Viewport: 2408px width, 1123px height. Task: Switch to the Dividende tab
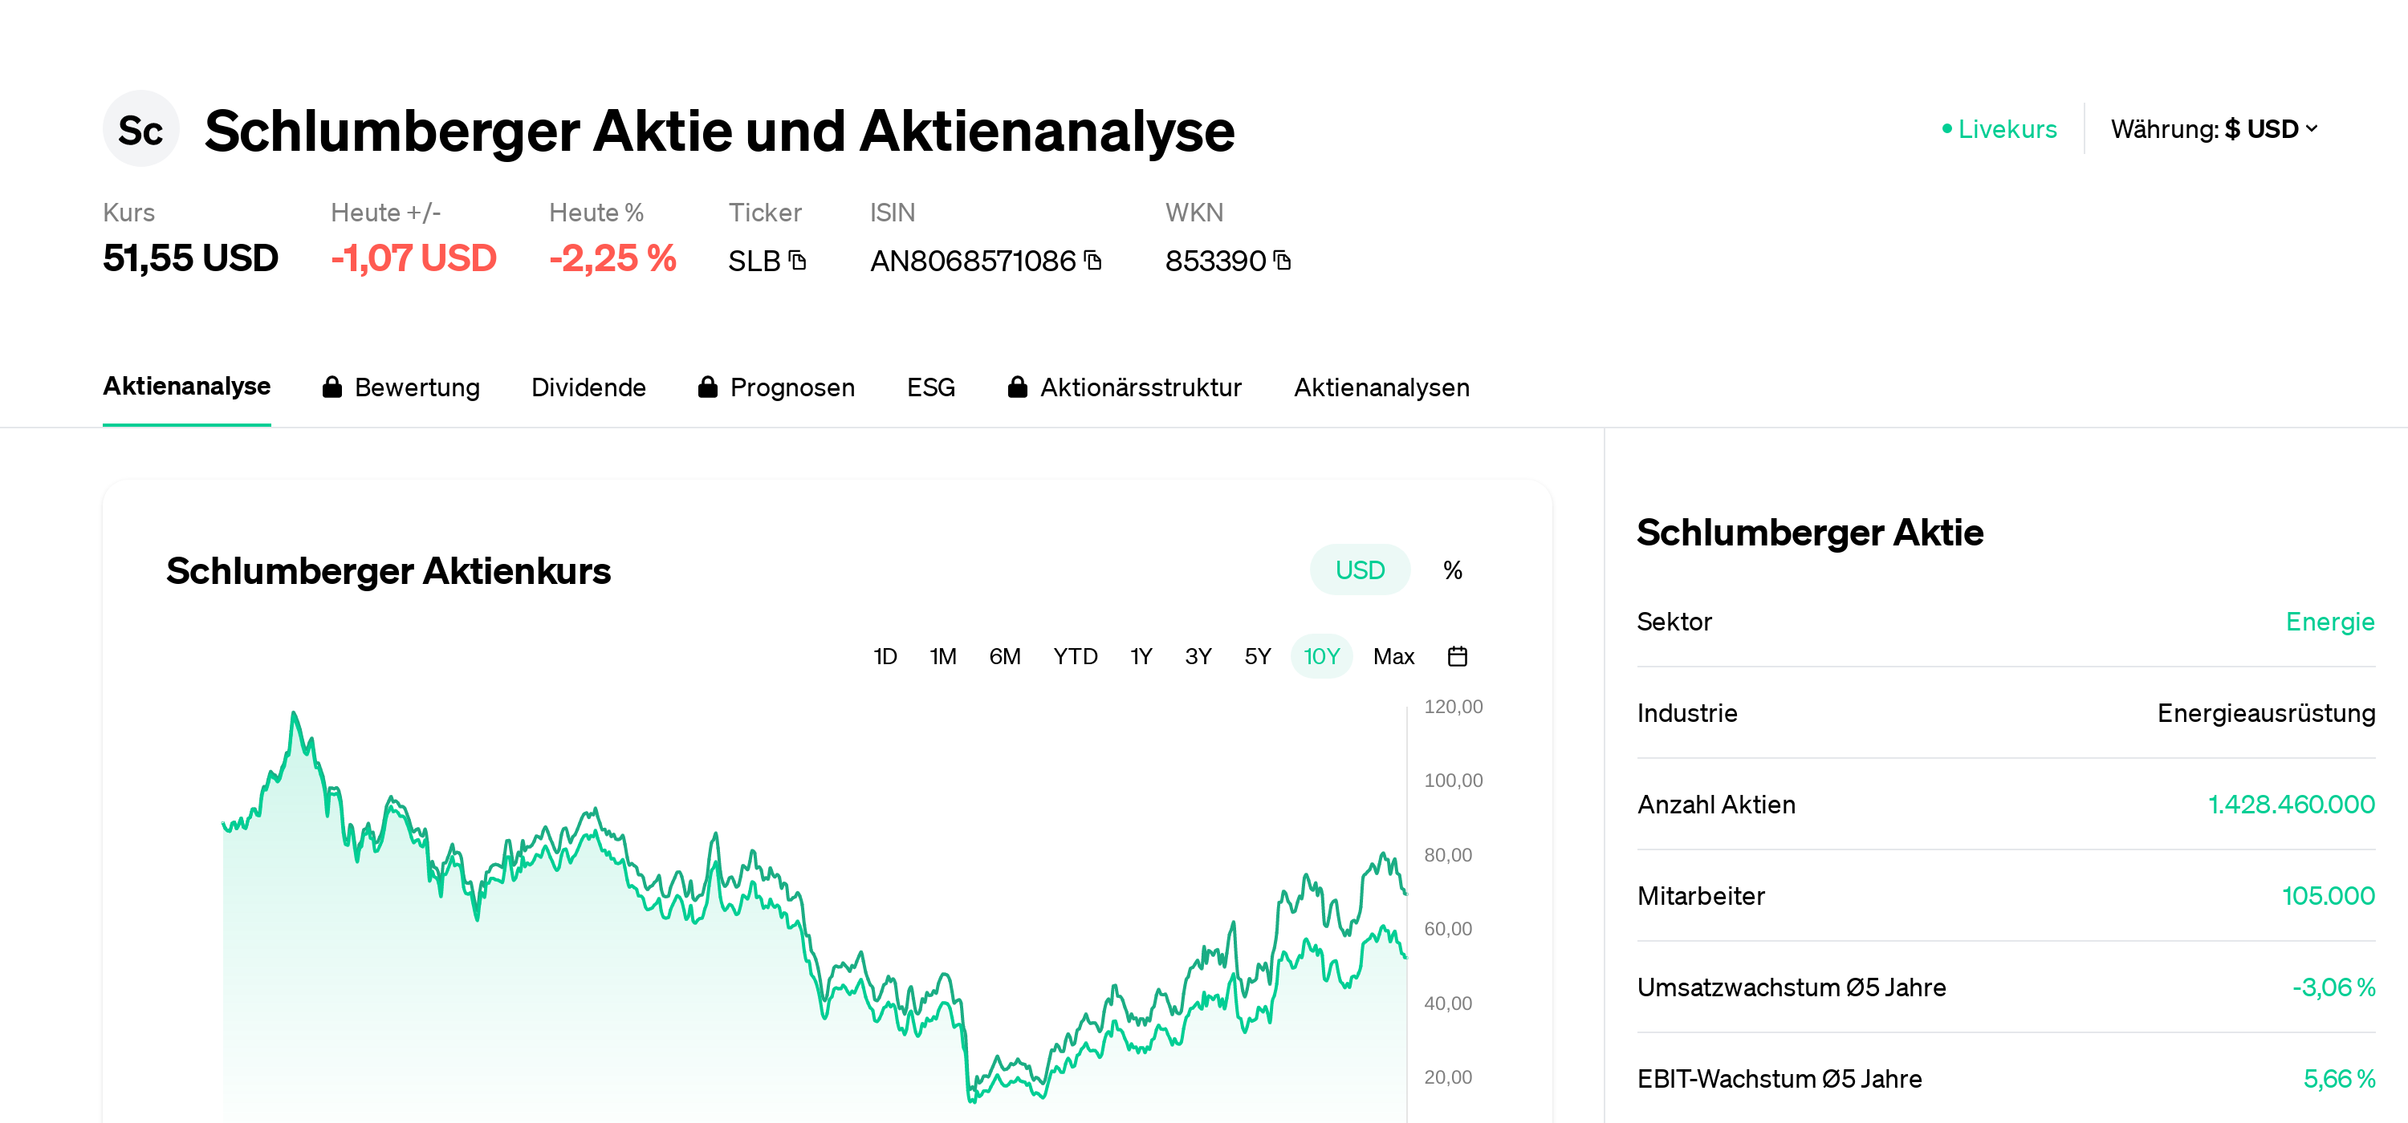[589, 386]
